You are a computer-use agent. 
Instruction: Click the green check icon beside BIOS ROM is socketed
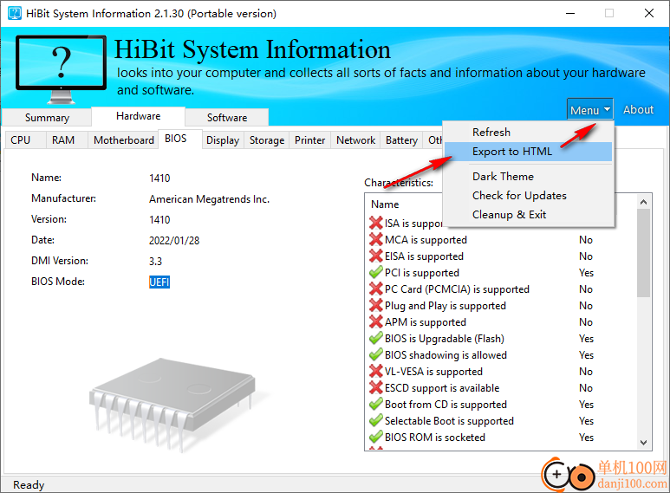[375, 437]
